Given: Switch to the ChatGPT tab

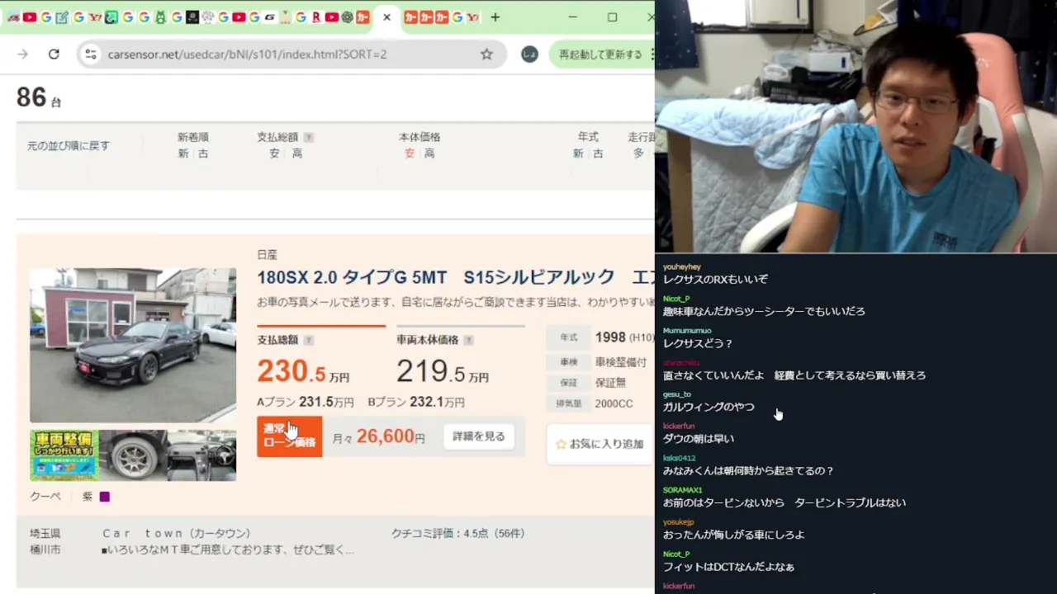Looking at the screenshot, I should pyautogui.click(x=347, y=17).
